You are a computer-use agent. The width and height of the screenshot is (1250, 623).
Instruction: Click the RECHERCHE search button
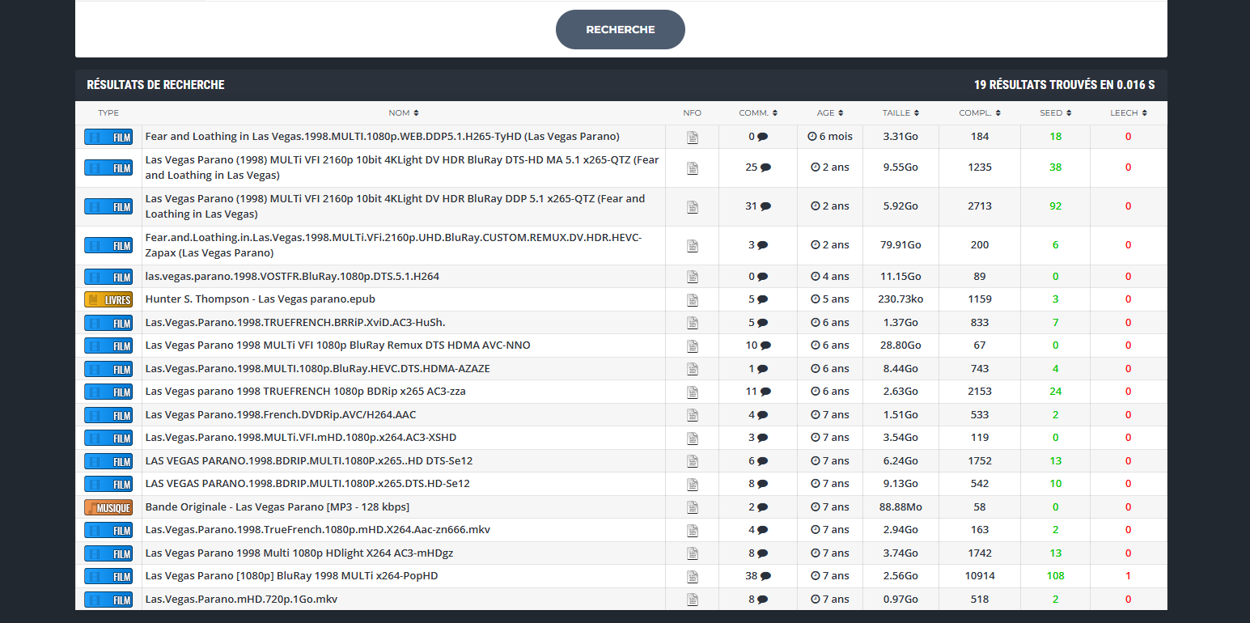[x=620, y=30]
